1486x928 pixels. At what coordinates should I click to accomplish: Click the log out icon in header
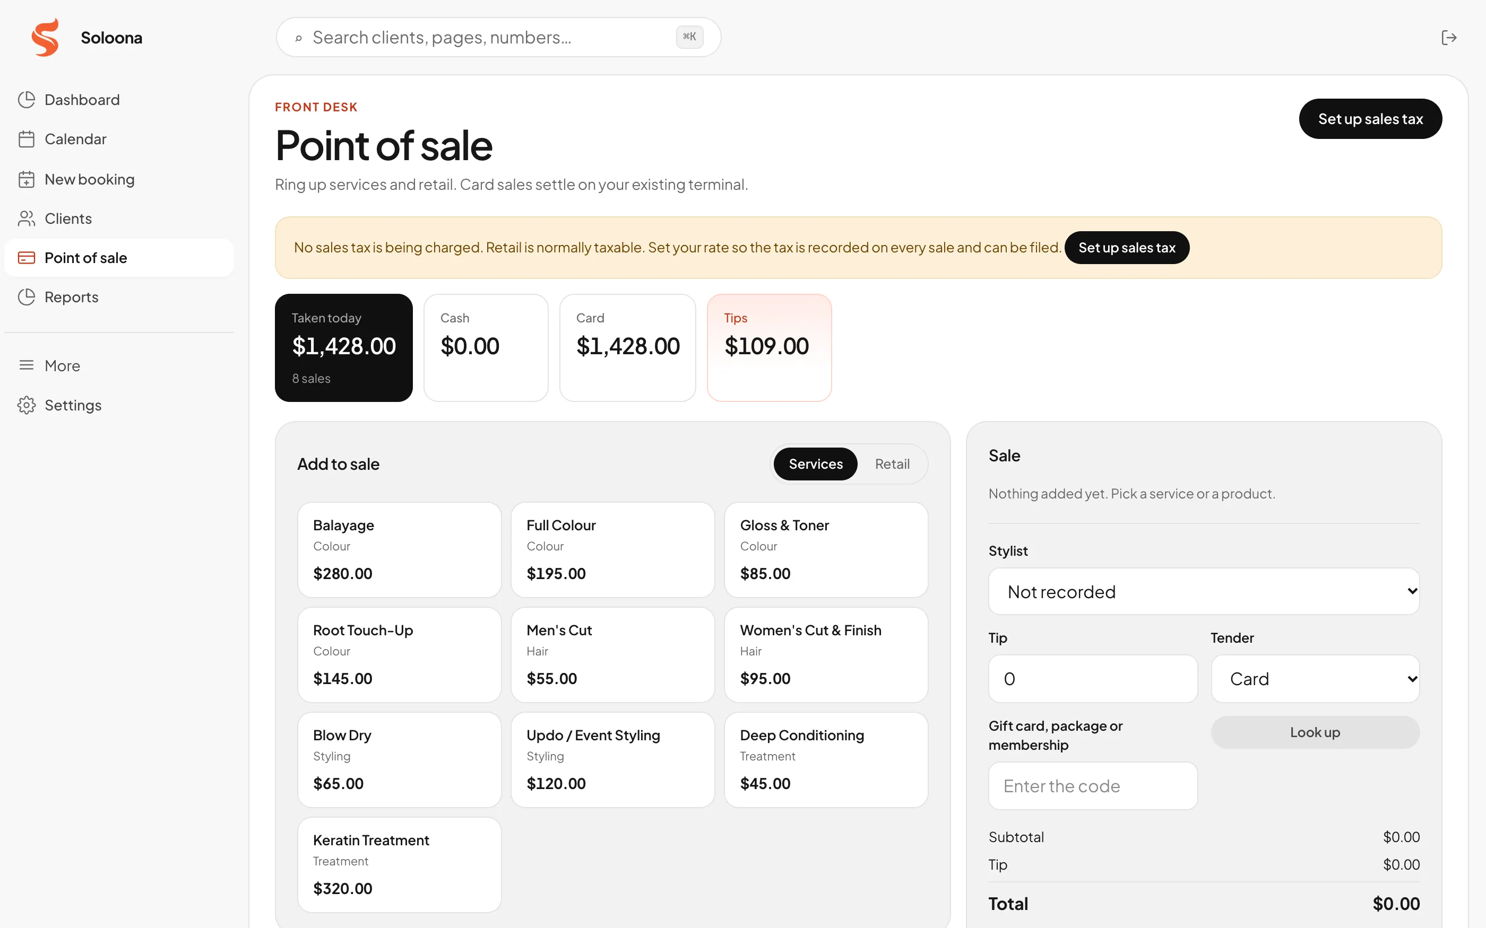pos(1448,38)
